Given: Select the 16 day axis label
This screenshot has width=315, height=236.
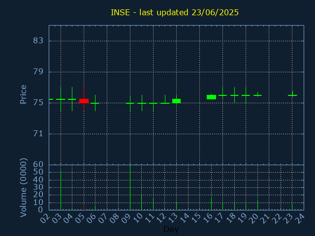Looking at the screenshot, I should click(x=207, y=218).
